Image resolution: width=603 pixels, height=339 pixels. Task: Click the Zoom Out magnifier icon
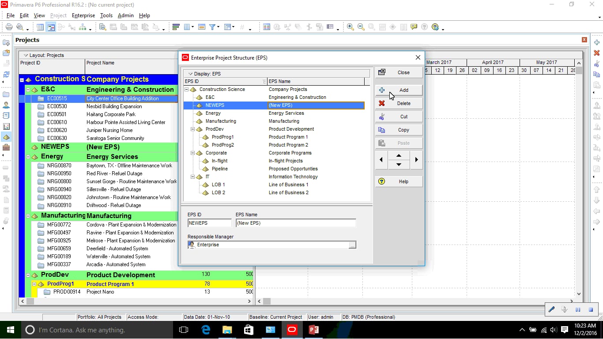(361, 27)
